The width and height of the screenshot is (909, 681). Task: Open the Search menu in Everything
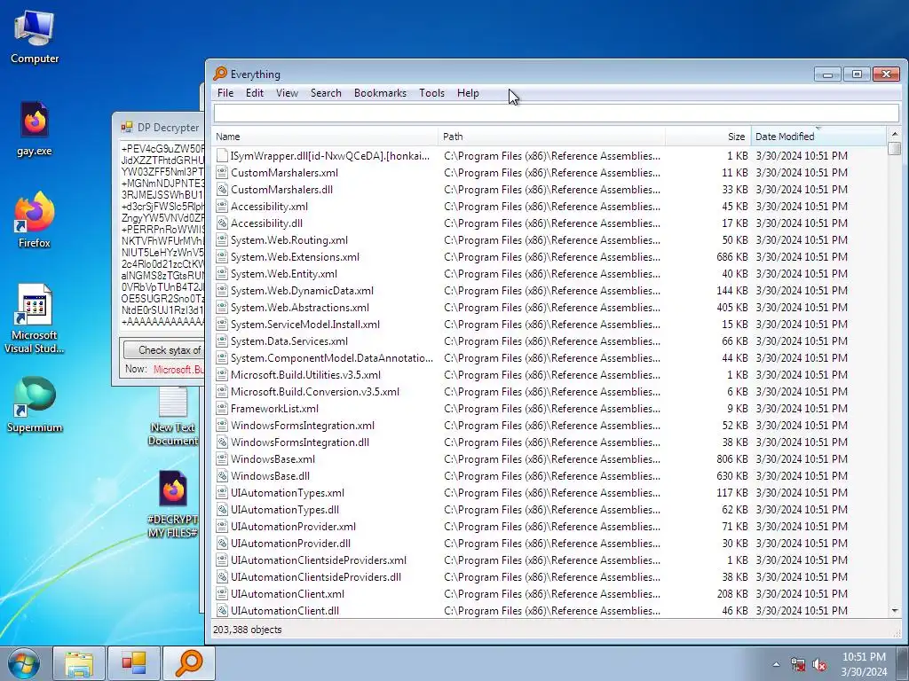tap(326, 93)
